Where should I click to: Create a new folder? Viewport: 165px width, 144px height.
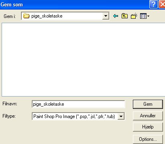click(134, 16)
